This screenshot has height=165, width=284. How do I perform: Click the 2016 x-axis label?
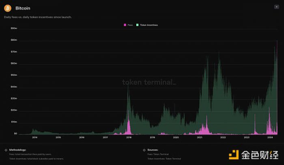coord(82,137)
